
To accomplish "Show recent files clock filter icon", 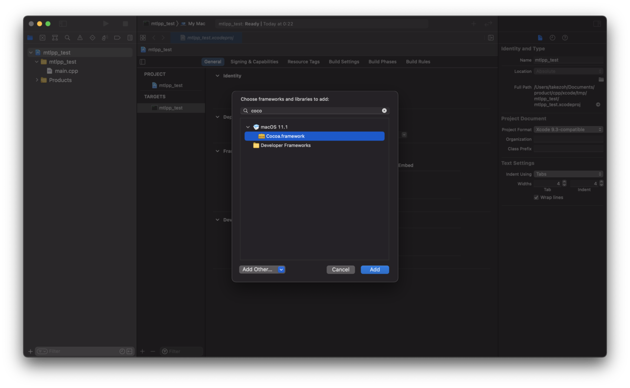I will (122, 351).
